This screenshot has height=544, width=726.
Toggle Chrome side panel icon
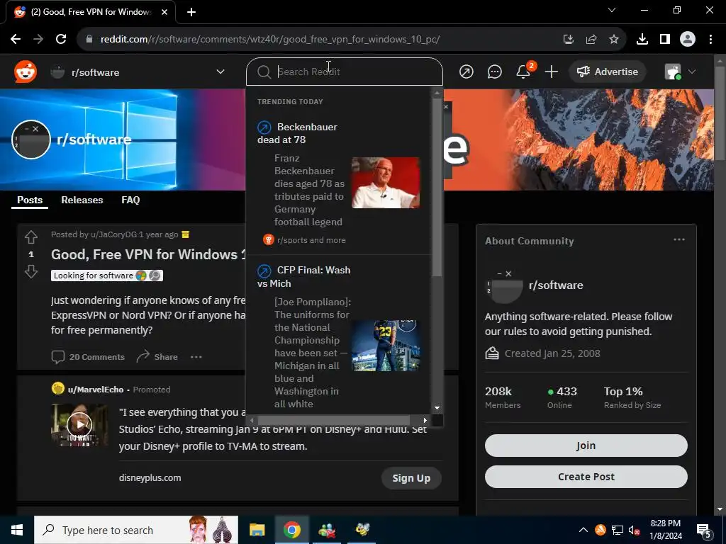click(x=665, y=40)
